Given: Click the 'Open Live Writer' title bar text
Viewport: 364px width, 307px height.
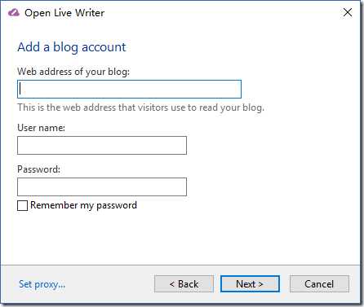Looking at the screenshot, I should coord(64,13).
